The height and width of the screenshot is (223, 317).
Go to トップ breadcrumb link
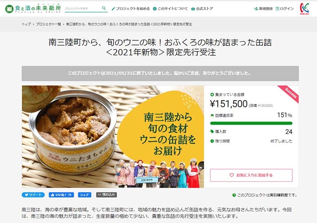tap(26, 24)
